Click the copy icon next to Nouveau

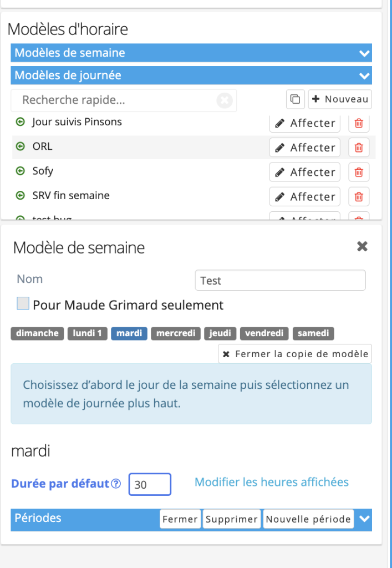pyautogui.click(x=296, y=99)
